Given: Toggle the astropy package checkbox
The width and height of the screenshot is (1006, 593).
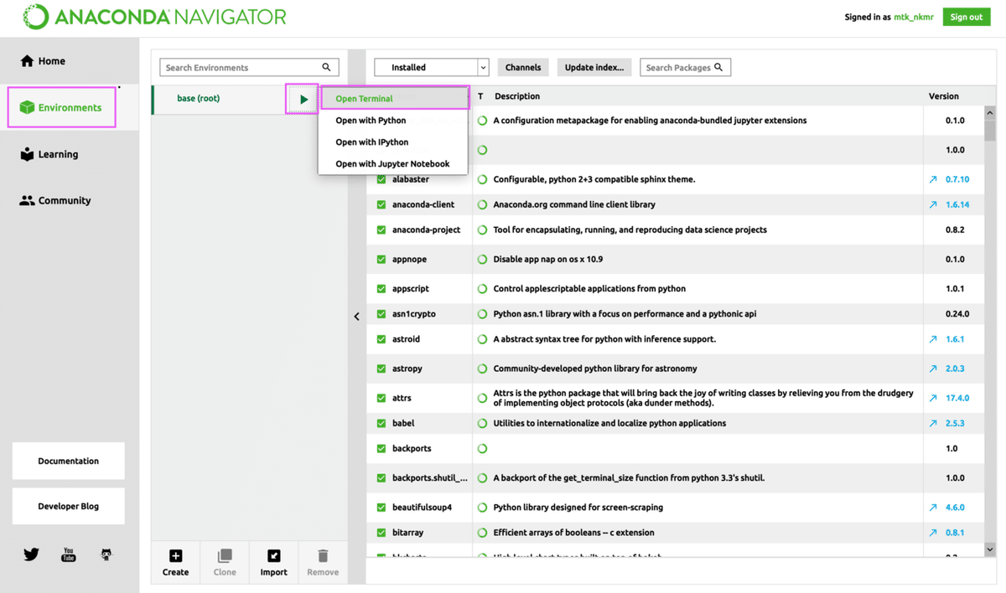Looking at the screenshot, I should click(x=381, y=369).
